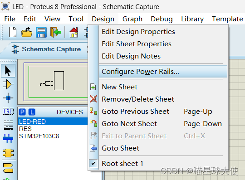Click the New Project toolbar icon
The image size is (245, 180).
[13, 32]
